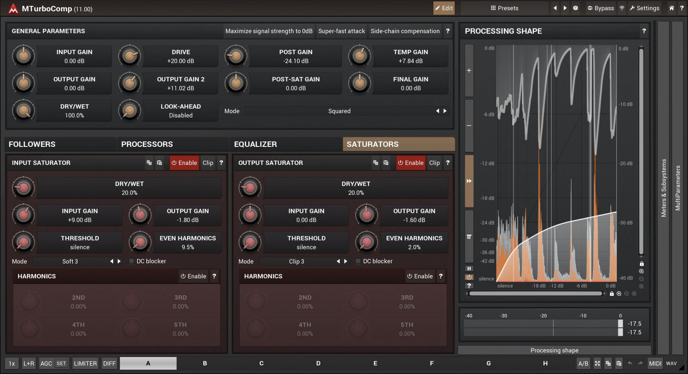Image resolution: width=688 pixels, height=374 pixels.
Task: Open the Soft 3 mode dropdown
Action: tap(70, 261)
